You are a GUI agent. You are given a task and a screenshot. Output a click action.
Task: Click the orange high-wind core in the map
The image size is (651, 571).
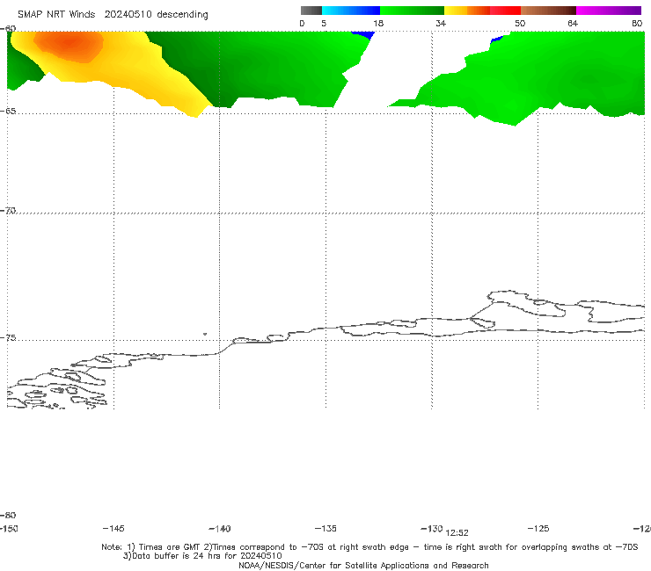click(69, 43)
